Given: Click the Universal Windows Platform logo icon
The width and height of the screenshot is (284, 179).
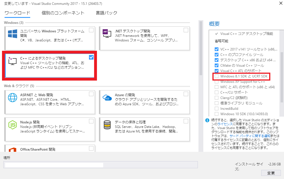Looking at the screenshot, I should pos(13,33).
